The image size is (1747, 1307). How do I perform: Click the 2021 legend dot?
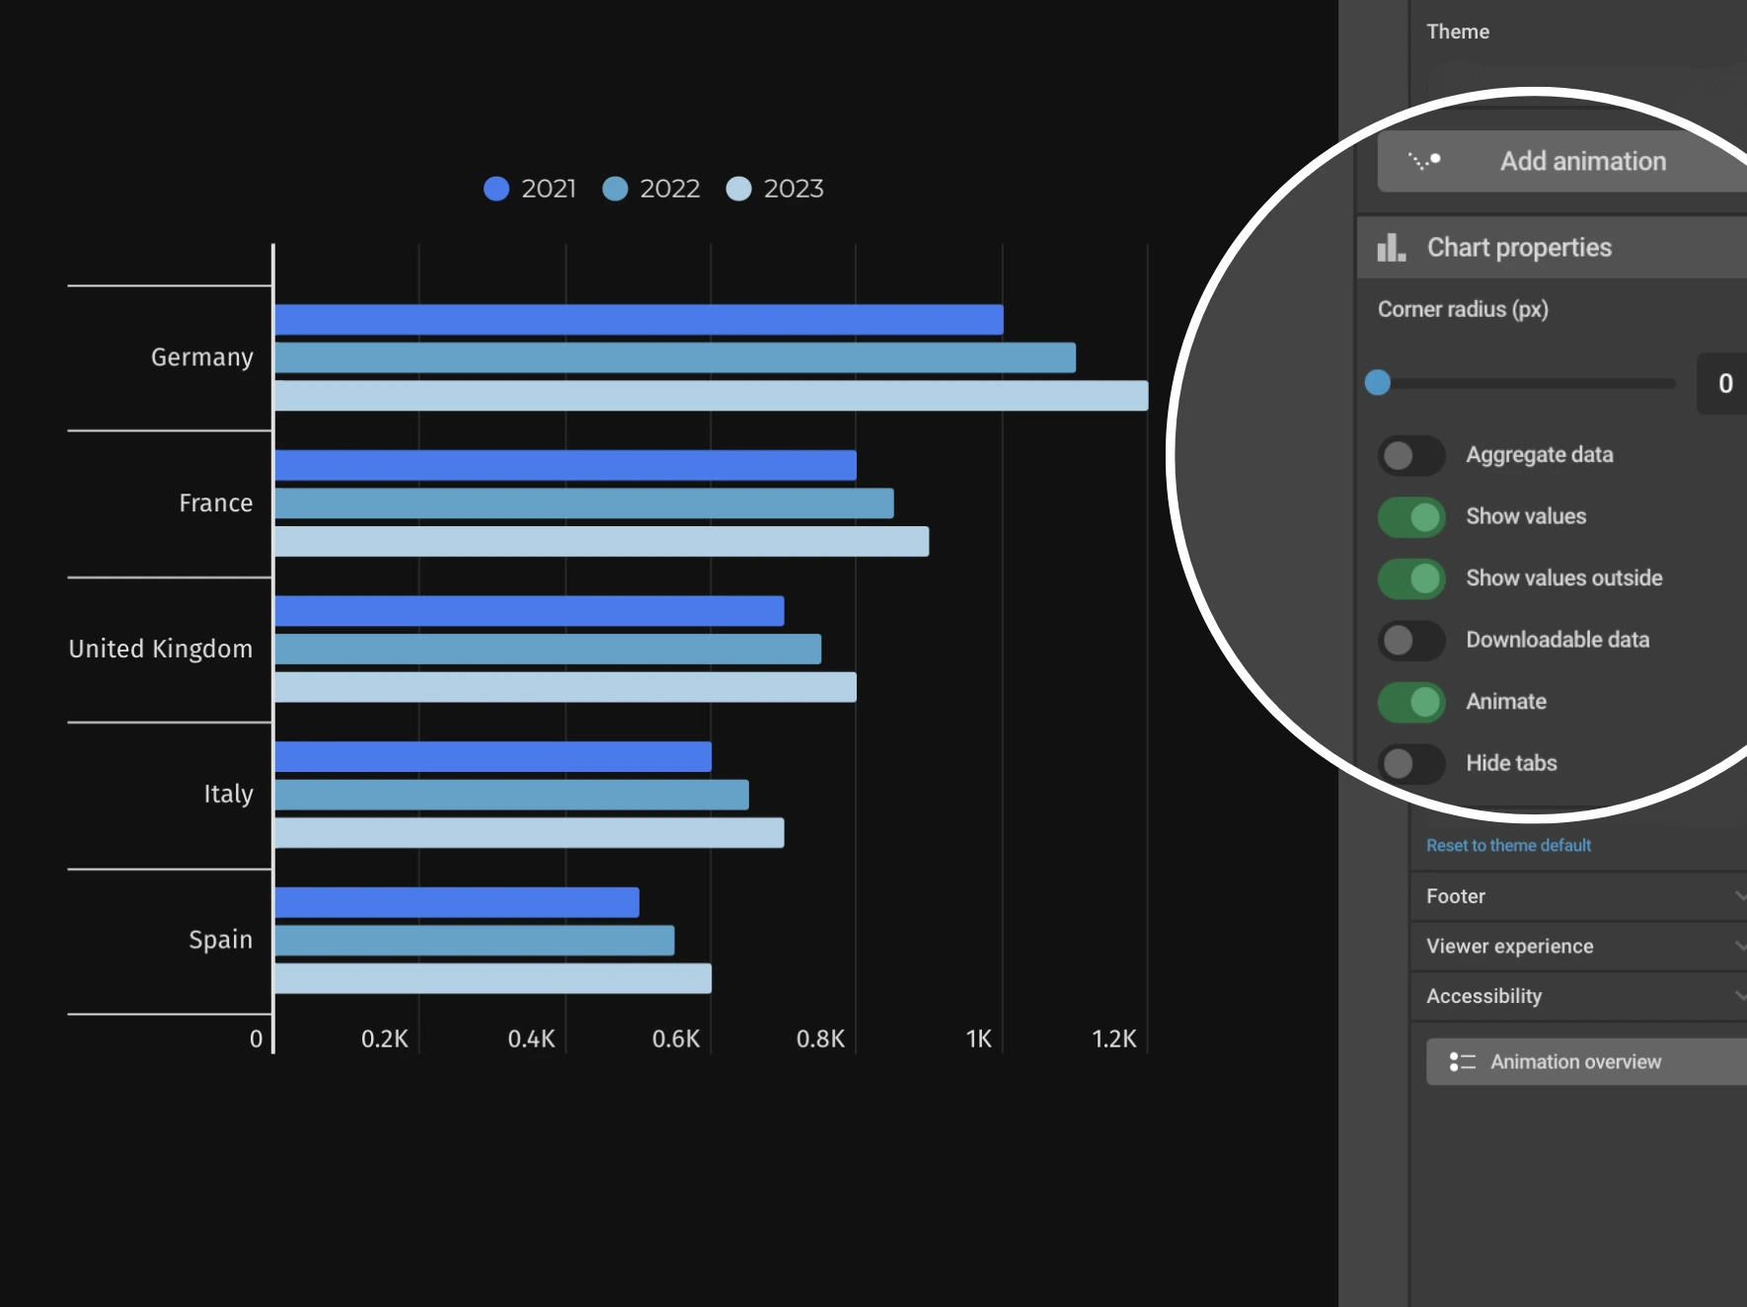coord(496,189)
